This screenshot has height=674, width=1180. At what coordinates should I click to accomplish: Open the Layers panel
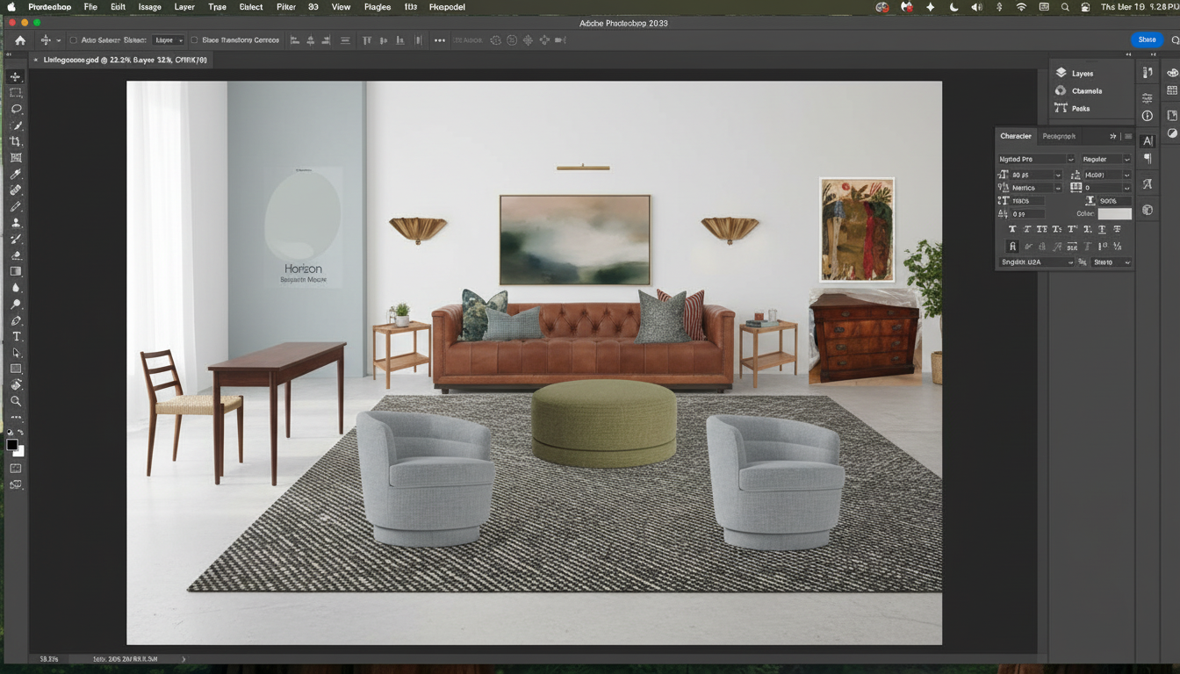pos(1082,74)
